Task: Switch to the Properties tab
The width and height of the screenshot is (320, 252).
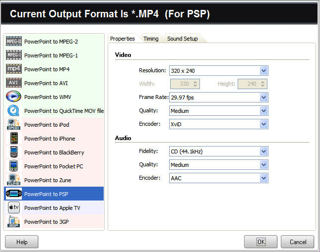Action: (x=123, y=39)
